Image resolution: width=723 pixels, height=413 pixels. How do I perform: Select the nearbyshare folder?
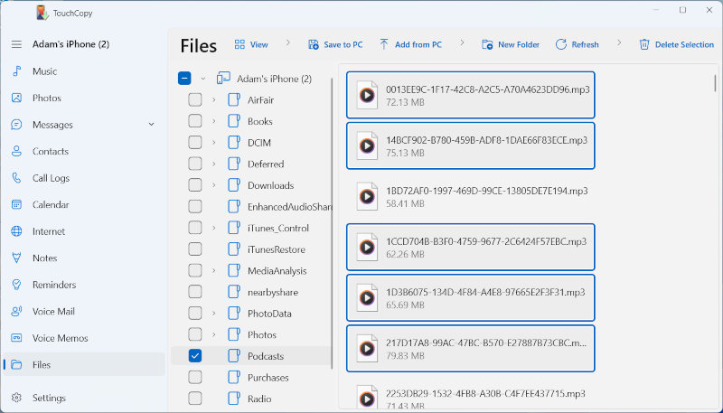(x=273, y=292)
